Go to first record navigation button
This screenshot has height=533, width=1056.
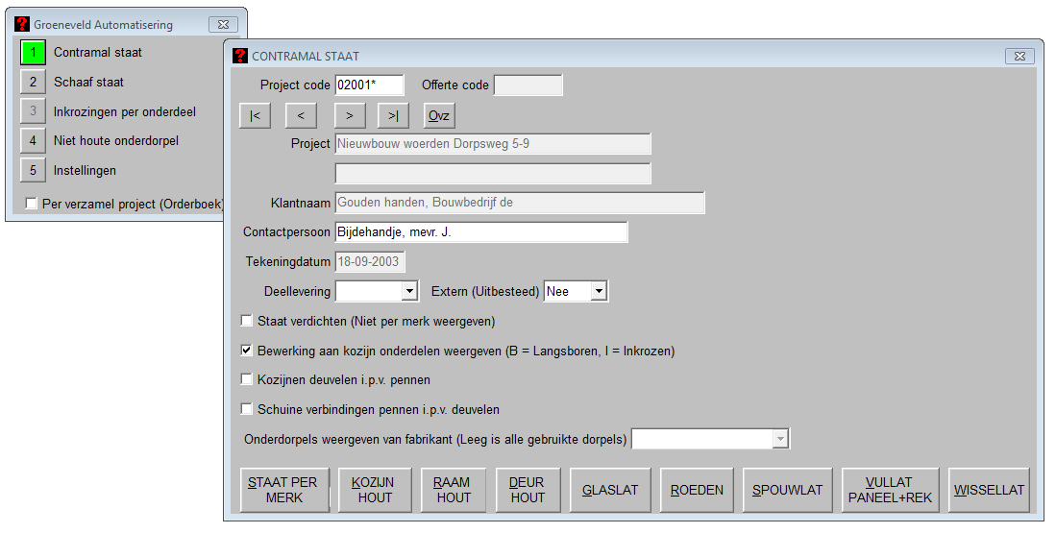click(x=255, y=116)
